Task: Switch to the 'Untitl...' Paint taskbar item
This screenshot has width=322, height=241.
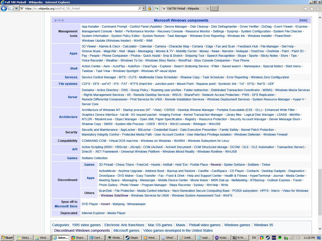Action: click(187, 238)
